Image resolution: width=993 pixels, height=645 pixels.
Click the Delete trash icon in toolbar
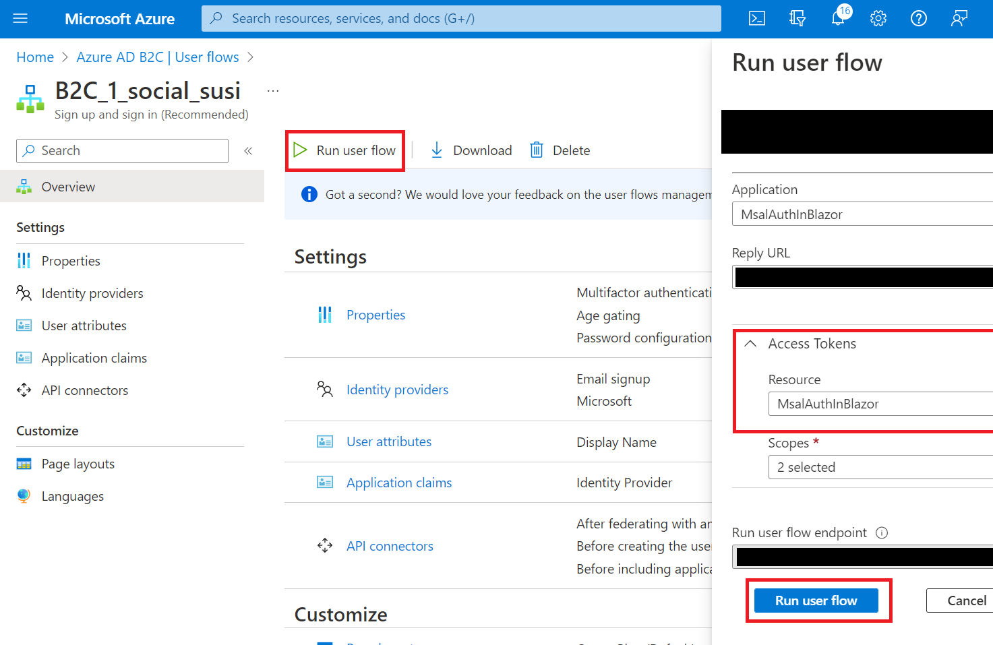(537, 150)
